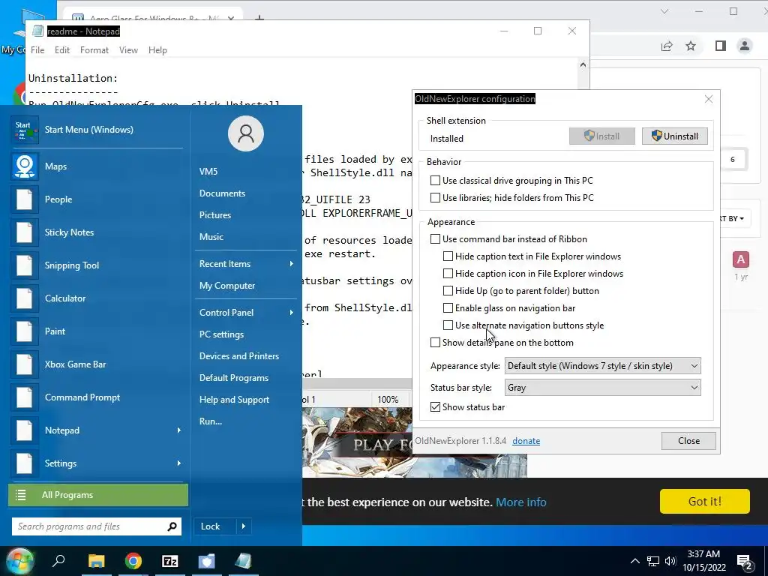This screenshot has width=768, height=576.
Task: Click Uninstall shell extension button
Action: coord(674,136)
